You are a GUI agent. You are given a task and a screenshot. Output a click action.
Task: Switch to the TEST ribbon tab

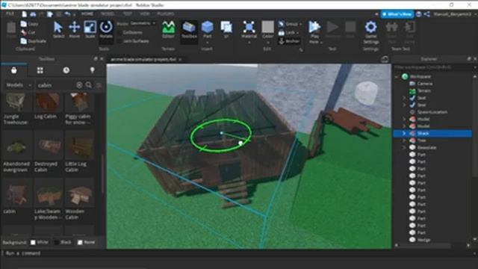(128, 14)
